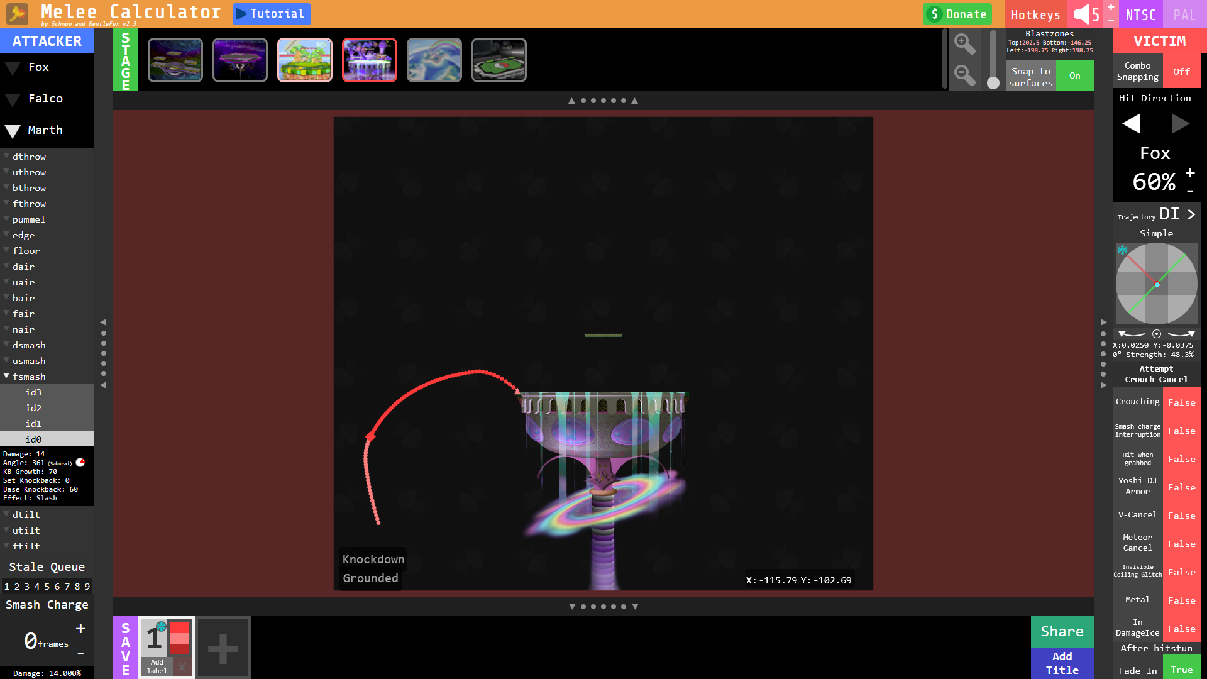Increase volume with the plus button
This screenshot has height=679, width=1207.
tap(1111, 7)
